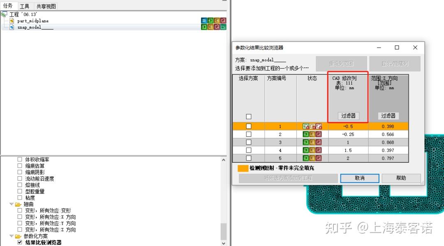Image resolution: width=444 pixels, height=246 pixels.
Task: Open the 过滤器 under the CAD 修改列 column
Action: [x=348, y=115]
